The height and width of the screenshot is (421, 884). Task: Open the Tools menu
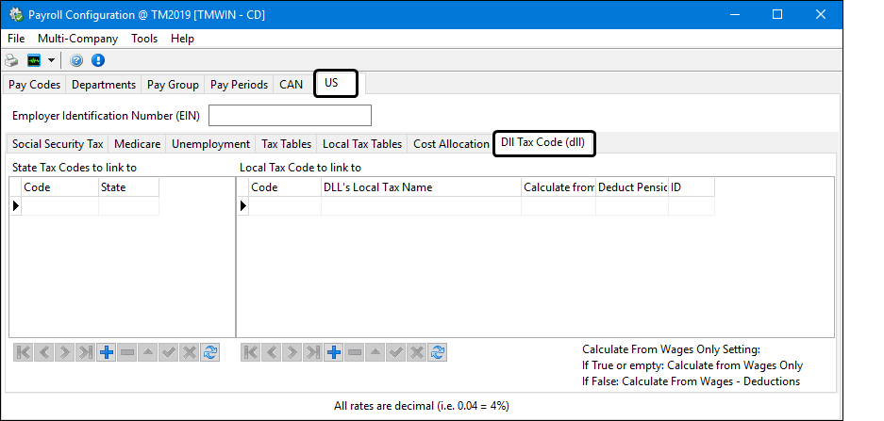(144, 39)
